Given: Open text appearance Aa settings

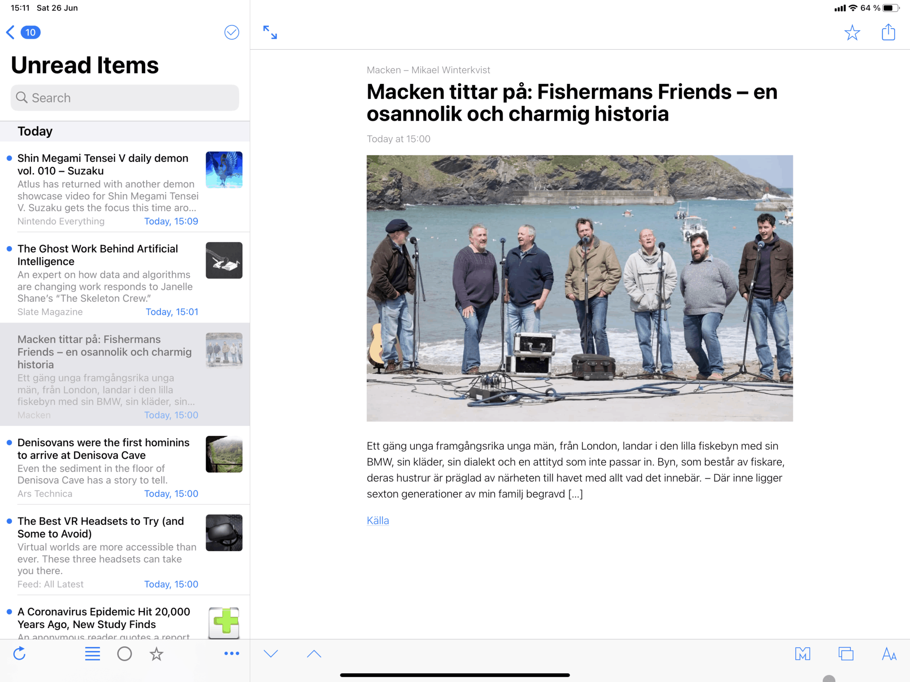Looking at the screenshot, I should (889, 653).
